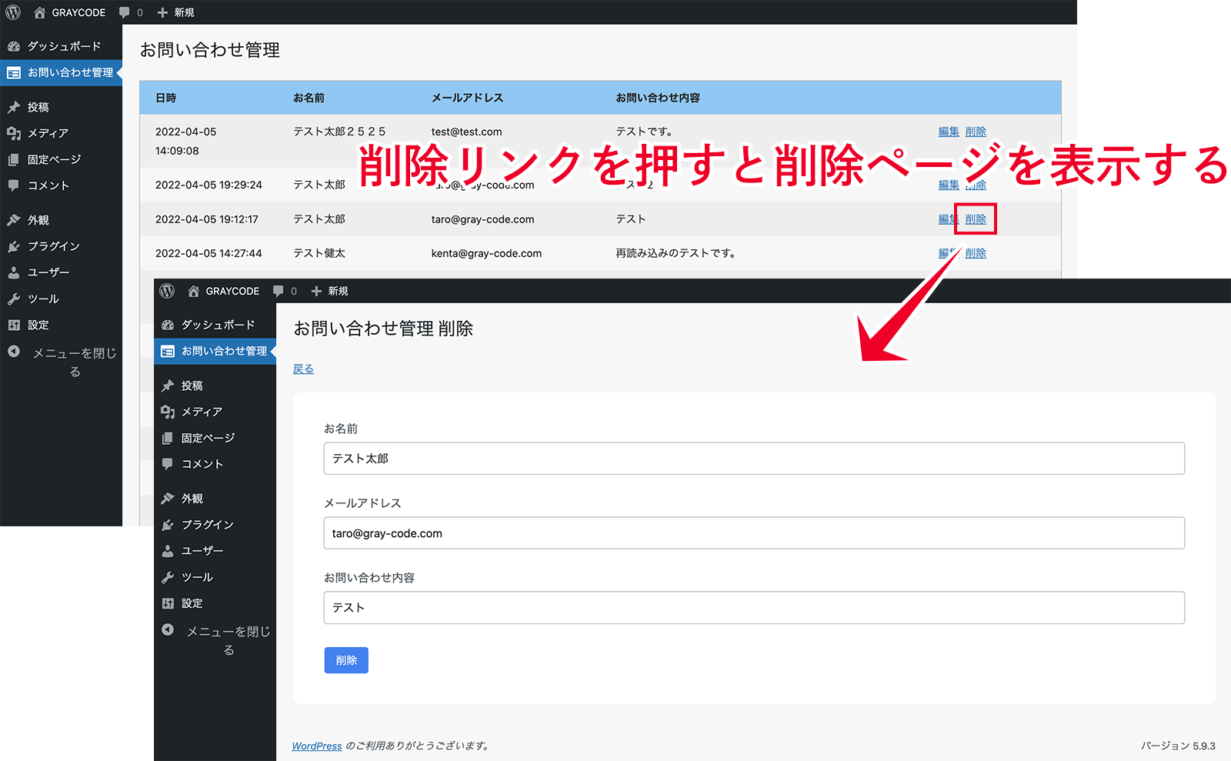The image size is (1231, 761).
Task: Click ダッシュボード gauge icon in back sidebar
Action: 14,46
